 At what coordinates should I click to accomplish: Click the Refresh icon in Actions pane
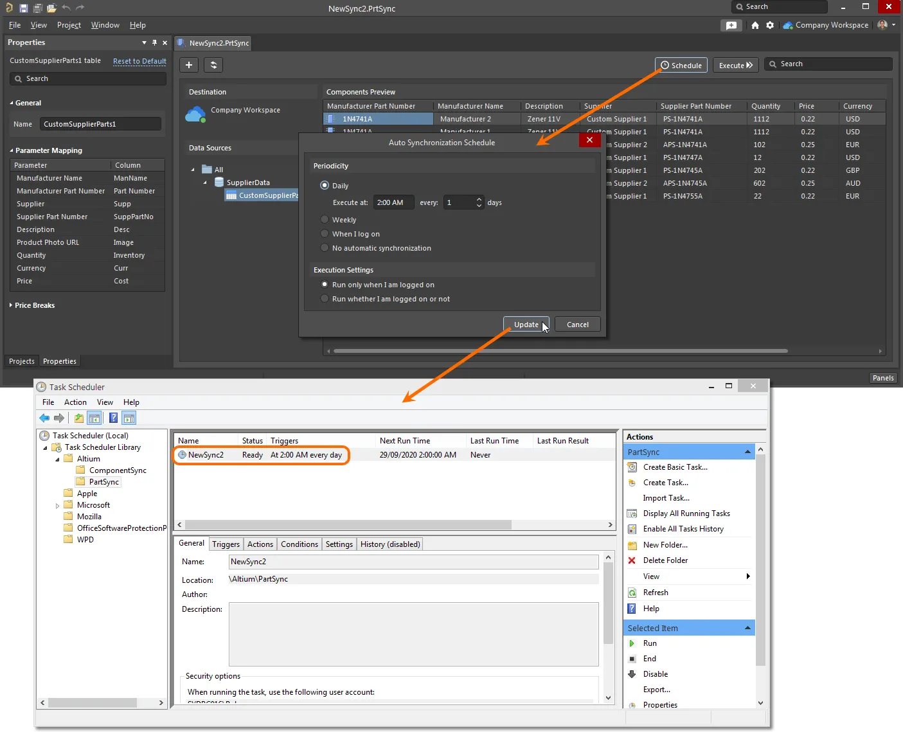pyautogui.click(x=632, y=593)
